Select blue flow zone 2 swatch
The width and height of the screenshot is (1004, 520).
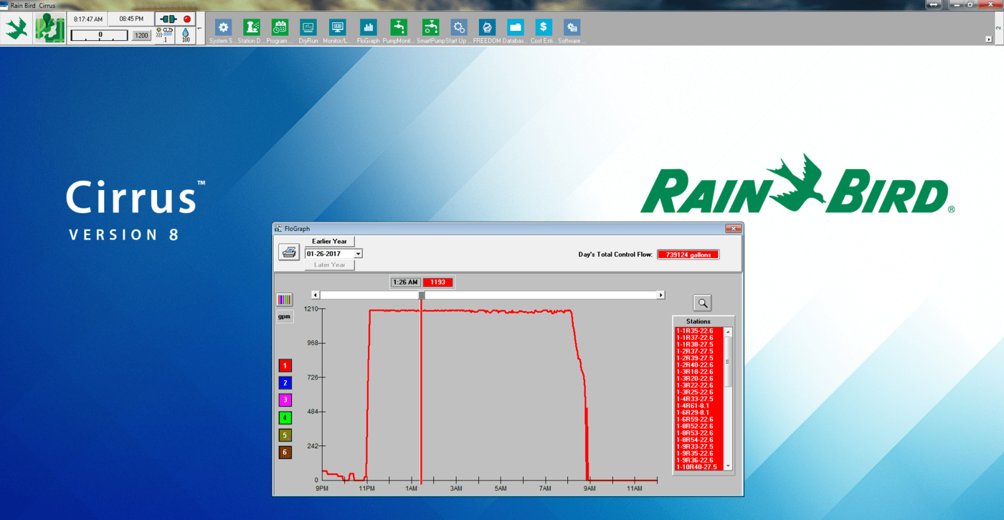click(285, 383)
